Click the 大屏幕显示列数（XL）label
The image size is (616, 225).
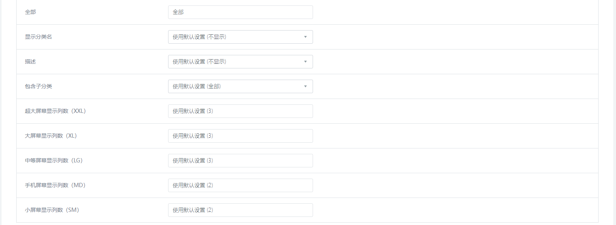click(51, 136)
